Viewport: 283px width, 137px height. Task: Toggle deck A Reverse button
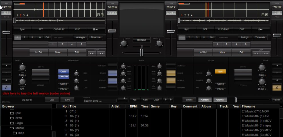point(112,80)
